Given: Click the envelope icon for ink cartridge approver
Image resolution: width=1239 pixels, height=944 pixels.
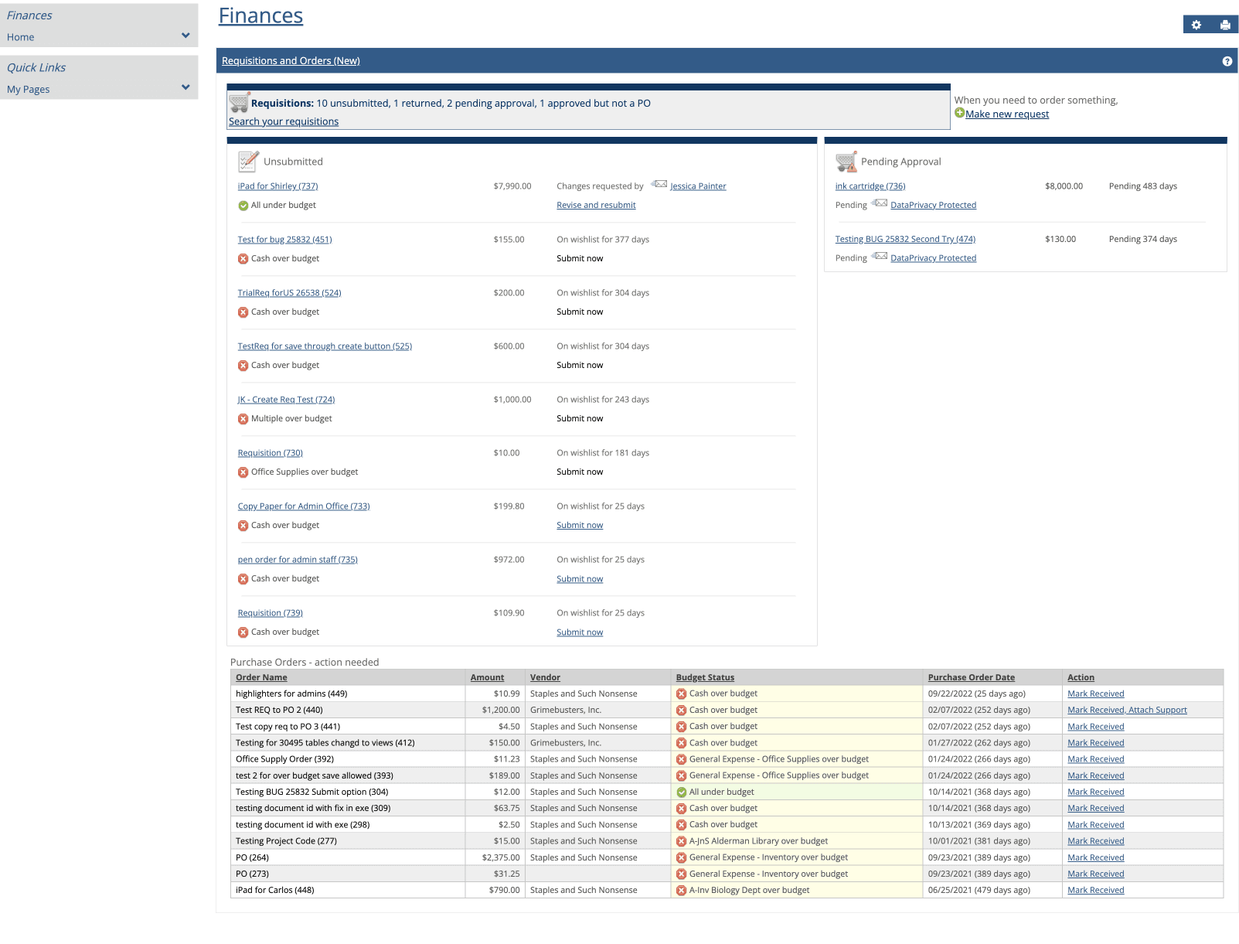Looking at the screenshot, I should click(880, 203).
